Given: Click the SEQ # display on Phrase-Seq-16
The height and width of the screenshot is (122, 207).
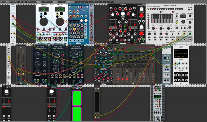Looking at the screenshot, I should click(x=183, y=16).
